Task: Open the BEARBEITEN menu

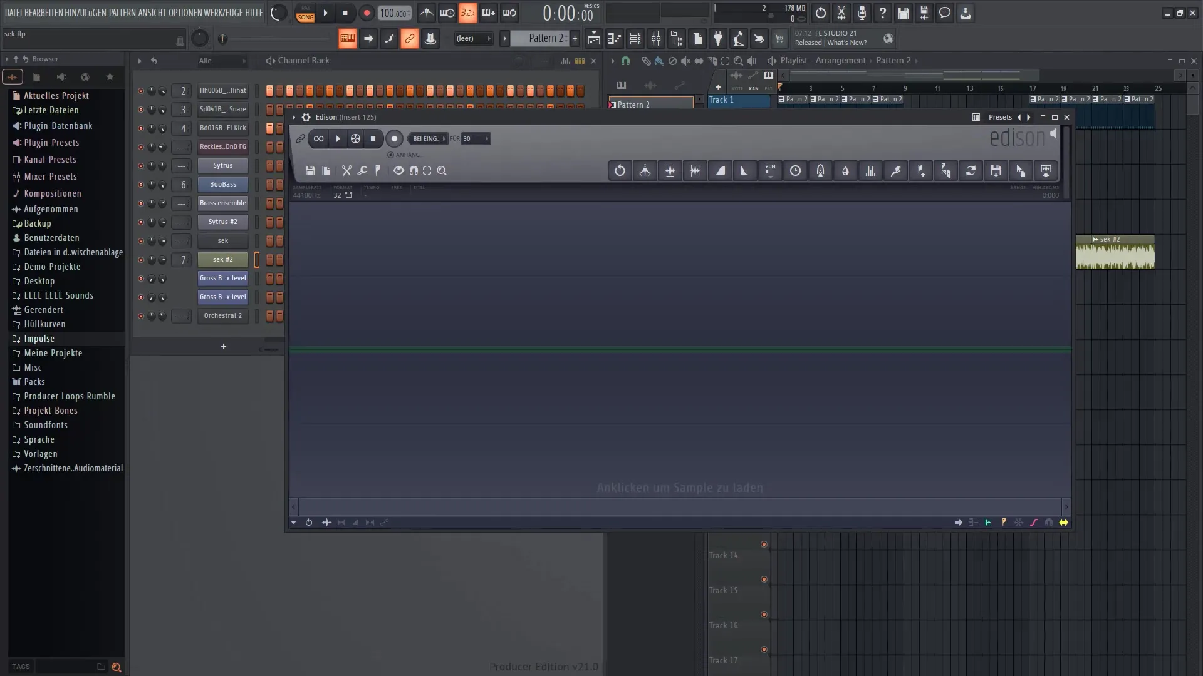Action: (44, 13)
